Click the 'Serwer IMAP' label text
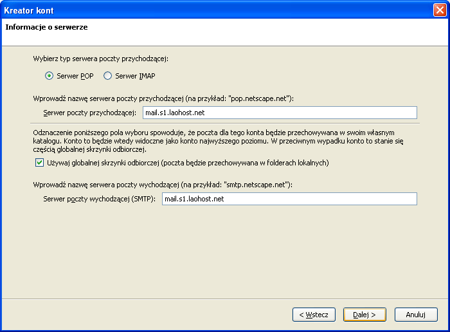The image size is (450, 332). pos(135,76)
